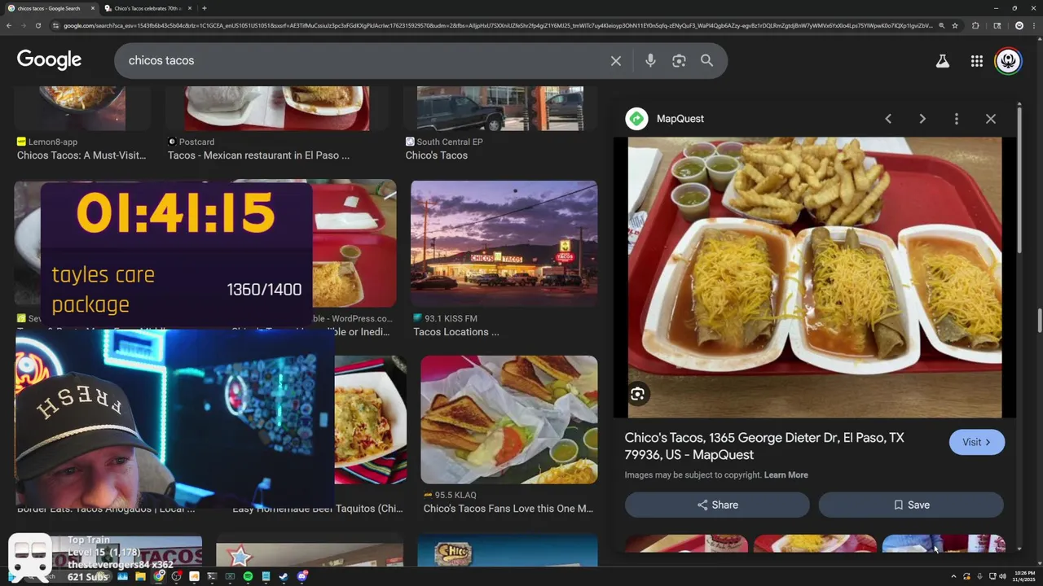
Task: Reload the current page
Action: click(38, 26)
